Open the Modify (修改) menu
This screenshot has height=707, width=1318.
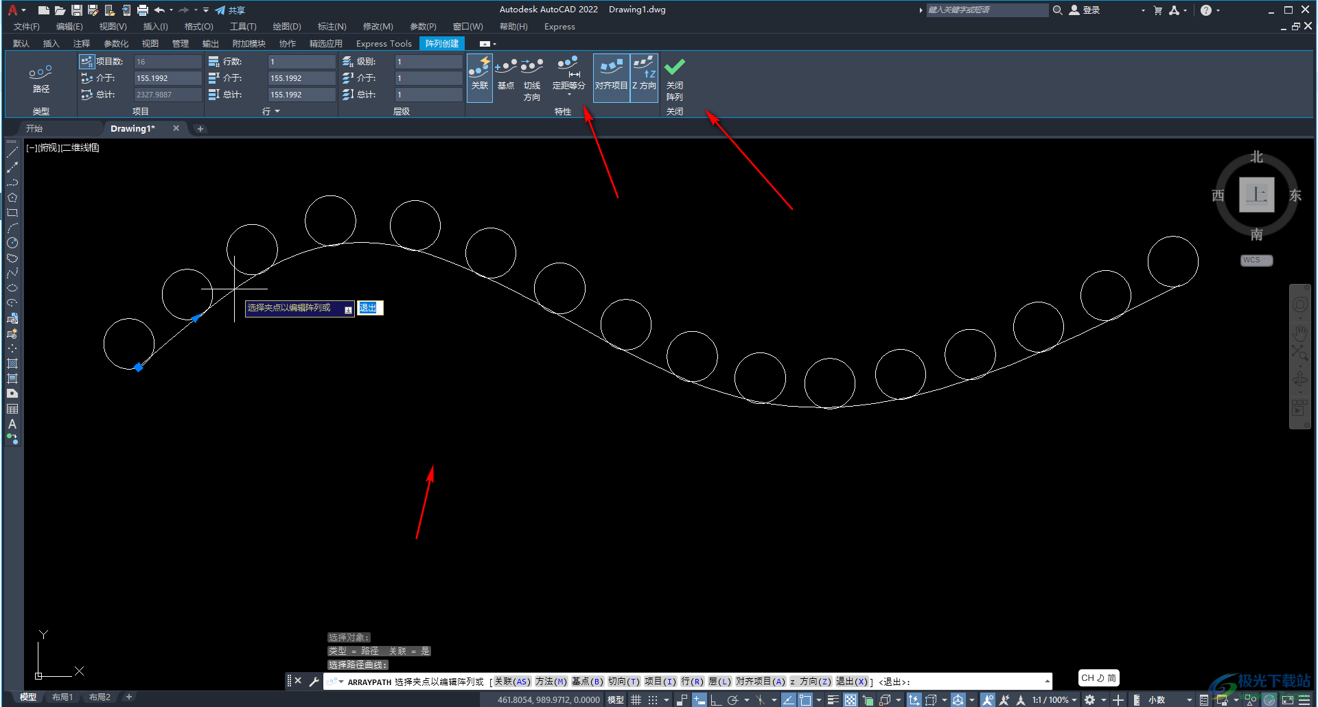tap(378, 27)
